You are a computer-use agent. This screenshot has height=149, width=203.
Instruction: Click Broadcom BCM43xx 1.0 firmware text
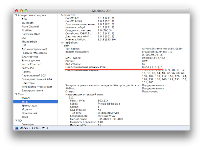(157, 52)
